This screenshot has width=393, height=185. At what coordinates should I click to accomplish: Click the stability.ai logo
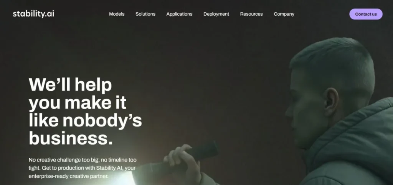[x=33, y=14]
